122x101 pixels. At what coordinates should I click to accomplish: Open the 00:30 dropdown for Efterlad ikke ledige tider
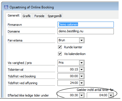[81, 95]
